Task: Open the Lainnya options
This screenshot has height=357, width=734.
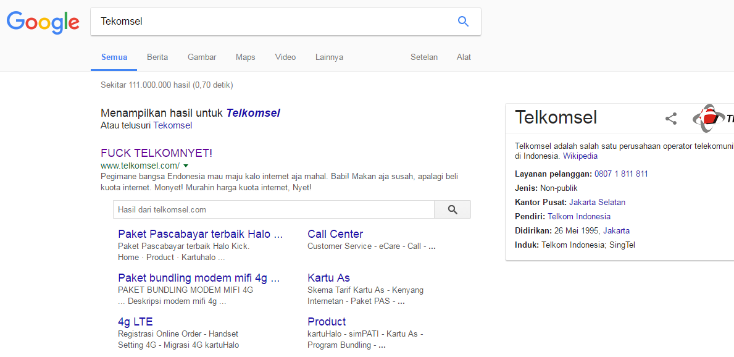Action: (328, 57)
